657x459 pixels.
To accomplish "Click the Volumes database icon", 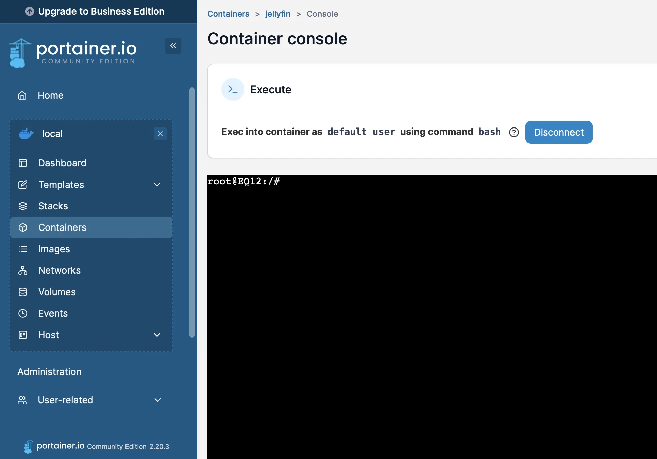I will 23,292.
